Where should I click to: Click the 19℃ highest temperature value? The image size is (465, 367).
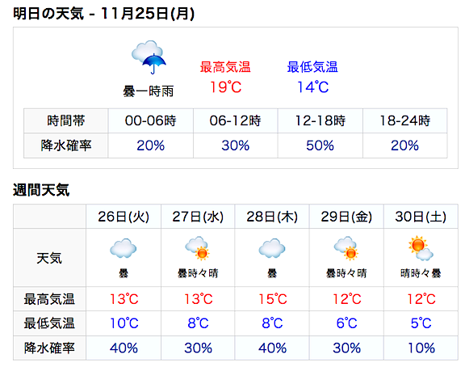[226, 87]
